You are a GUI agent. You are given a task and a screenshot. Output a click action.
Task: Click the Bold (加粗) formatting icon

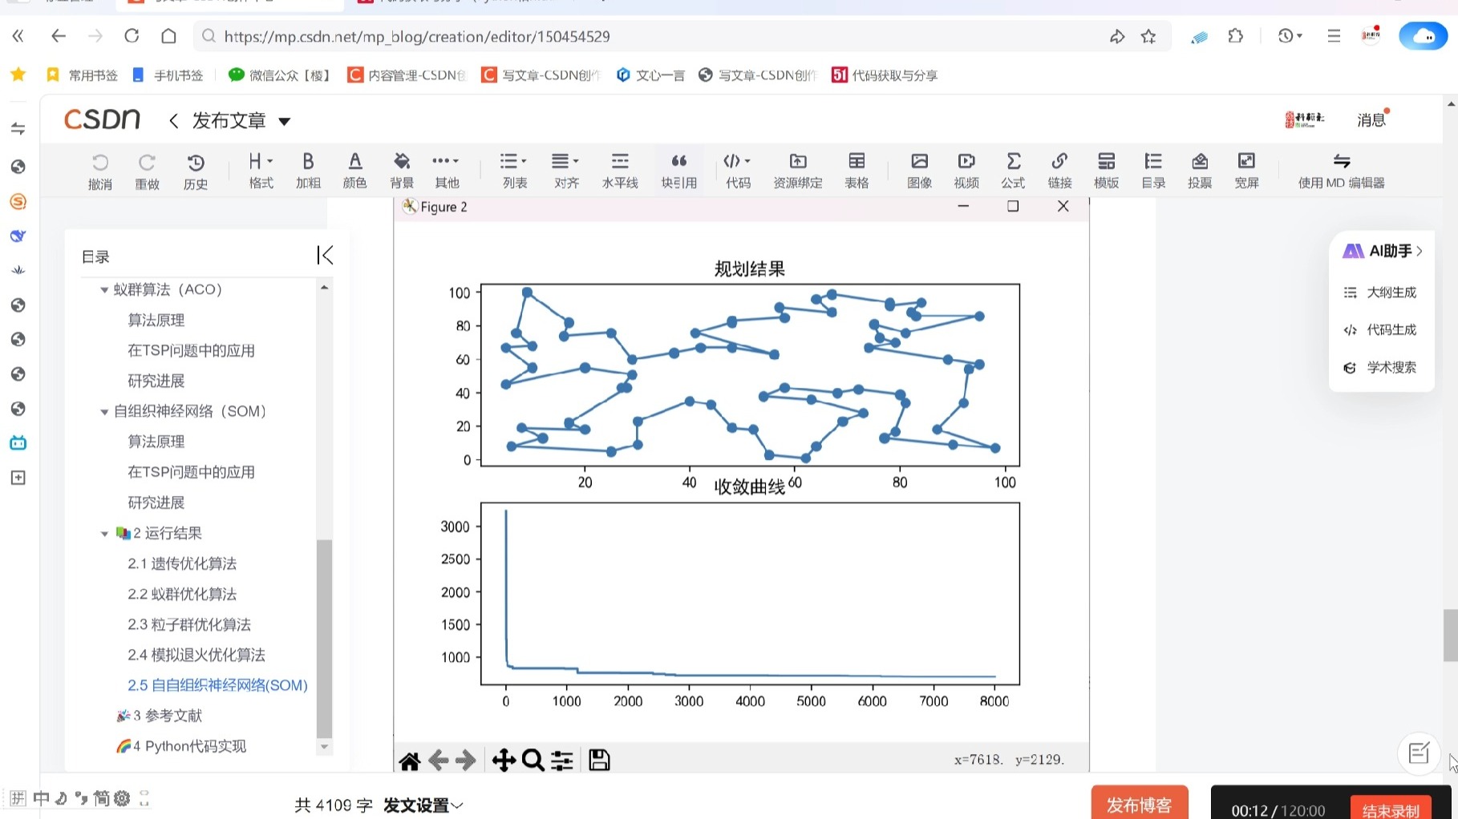308,171
